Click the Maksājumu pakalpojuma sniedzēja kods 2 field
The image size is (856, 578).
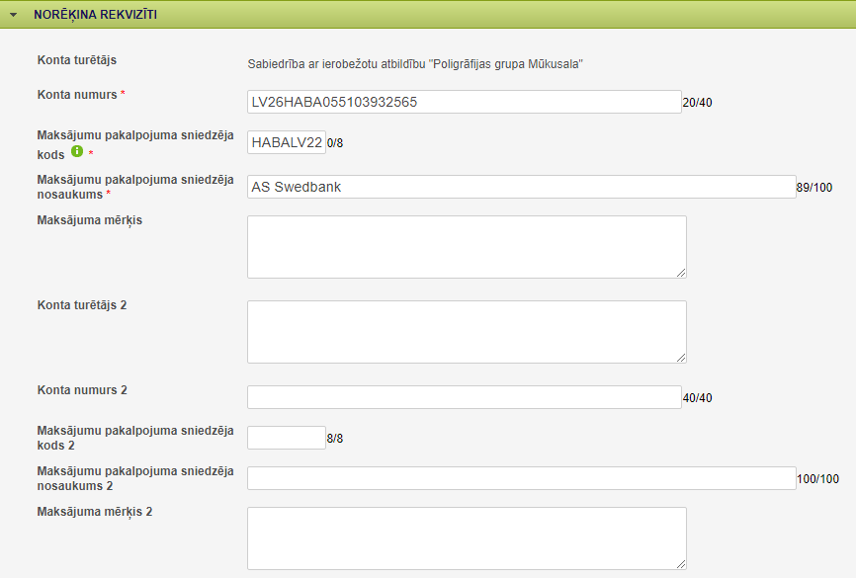point(287,438)
